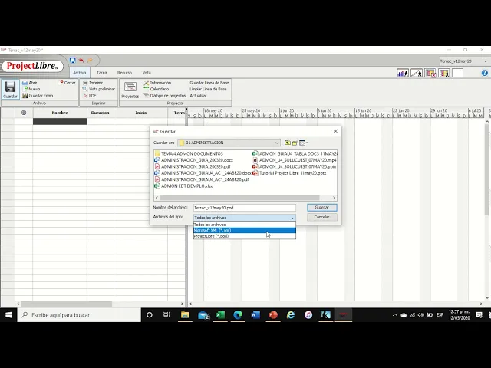Click the Abrir open-file icon
491x368 pixels.
[25, 83]
